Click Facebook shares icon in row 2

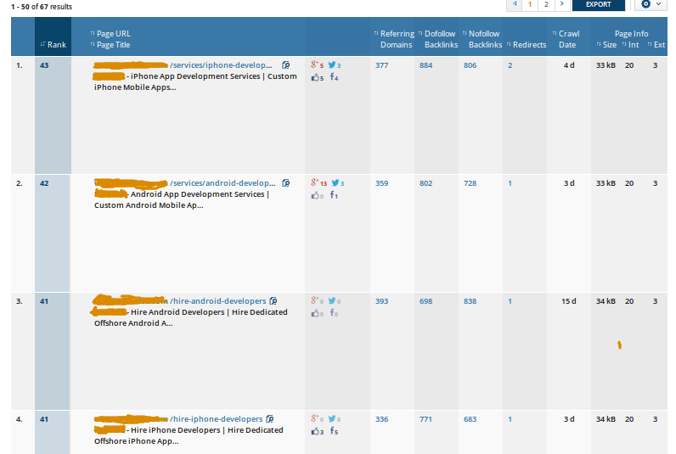(x=332, y=194)
